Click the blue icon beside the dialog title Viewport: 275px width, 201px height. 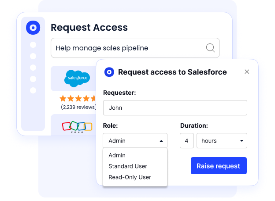coord(109,72)
